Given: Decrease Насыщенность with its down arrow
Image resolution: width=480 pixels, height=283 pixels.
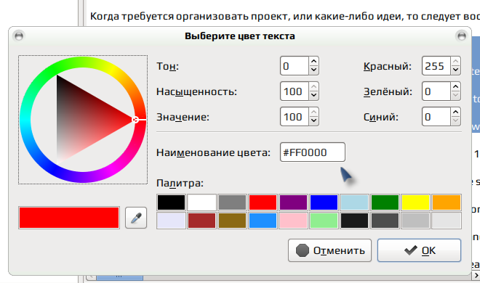Looking at the screenshot, I should pos(313,95).
